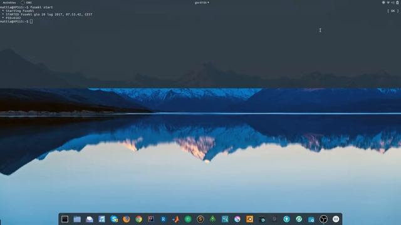Open Firefox from the dock
Viewport: 401px width, 225px height.
[x=127, y=219]
